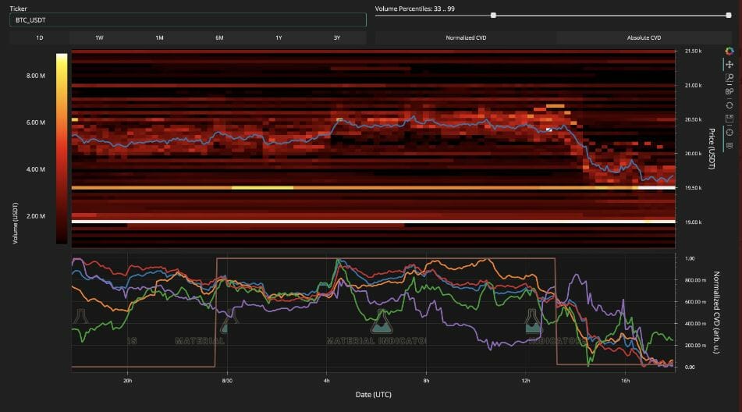
Task: Select the 3Y time range option
Action: pos(337,37)
